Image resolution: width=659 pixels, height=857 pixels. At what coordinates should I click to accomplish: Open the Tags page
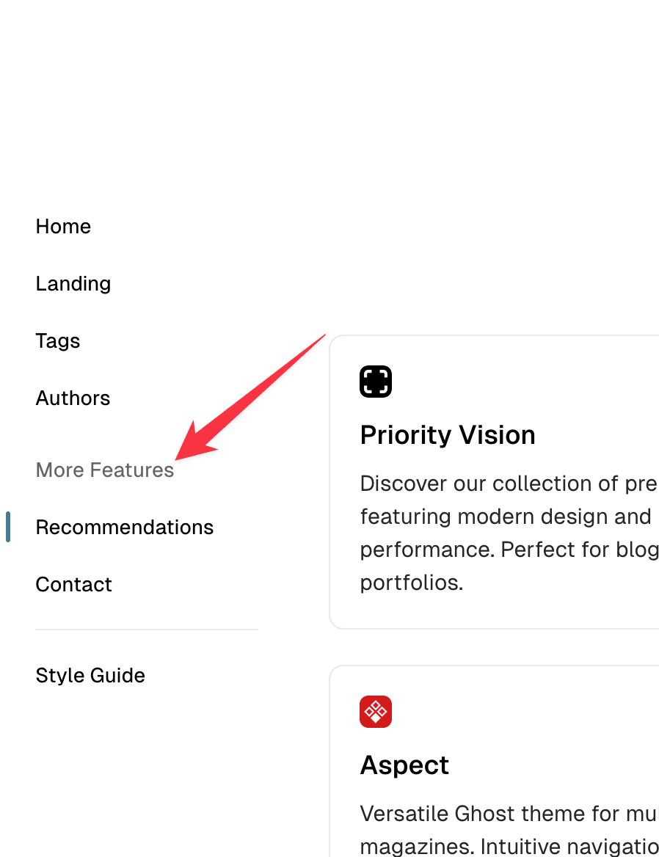57,340
